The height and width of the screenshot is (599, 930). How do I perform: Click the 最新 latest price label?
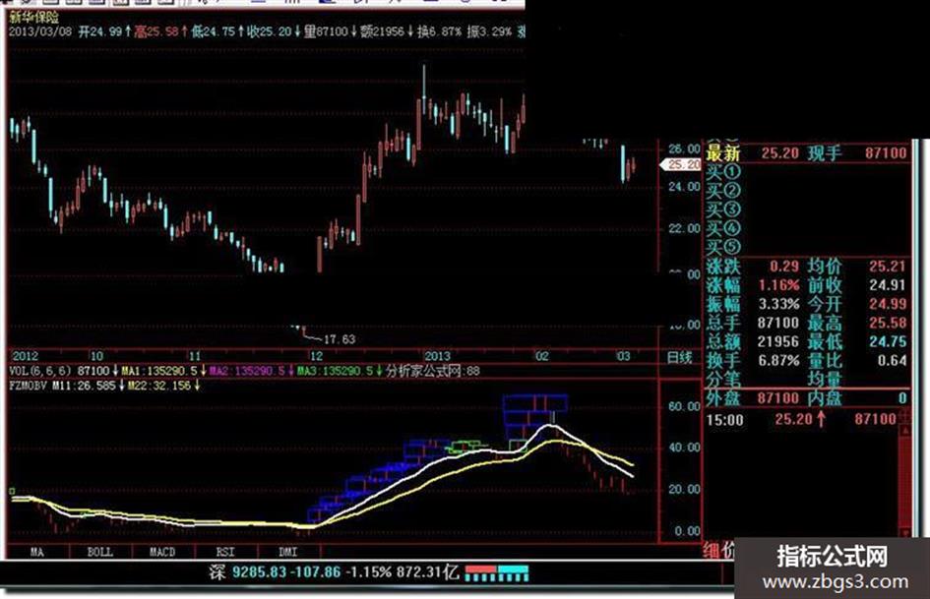(x=723, y=153)
